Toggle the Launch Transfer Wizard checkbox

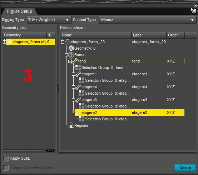pos(6,168)
